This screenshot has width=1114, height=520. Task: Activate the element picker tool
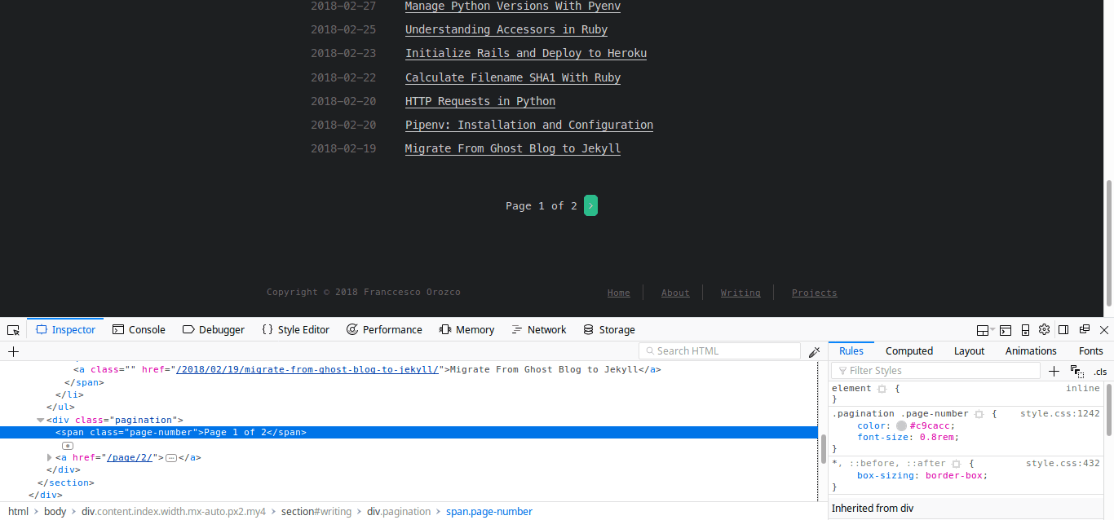click(13, 330)
